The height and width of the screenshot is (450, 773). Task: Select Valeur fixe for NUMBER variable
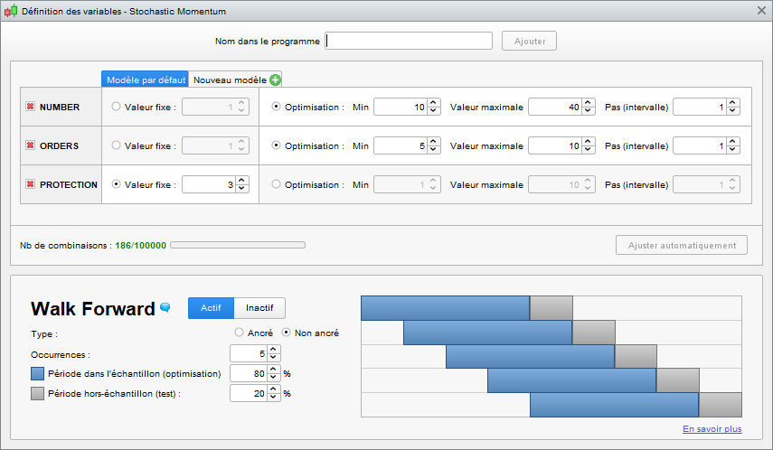click(116, 107)
